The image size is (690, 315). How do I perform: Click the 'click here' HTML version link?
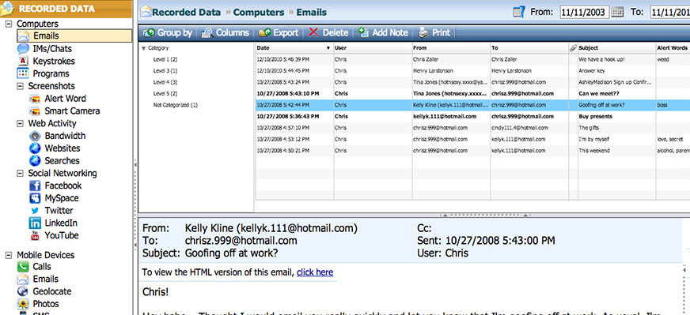click(x=315, y=272)
